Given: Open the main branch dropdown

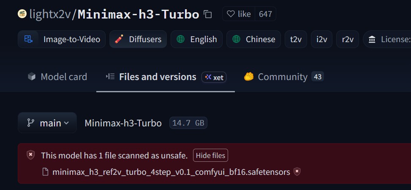Looking at the screenshot, I should [47, 123].
